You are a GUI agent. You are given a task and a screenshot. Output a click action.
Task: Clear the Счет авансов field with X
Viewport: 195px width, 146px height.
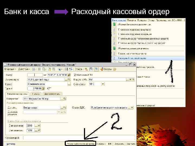(39, 130)
